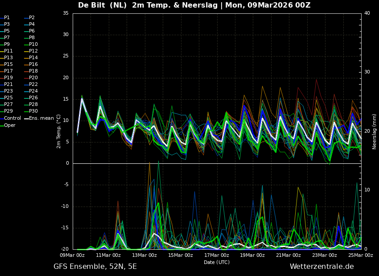Click the 25Mar 00z date tick

click(x=360, y=255)
